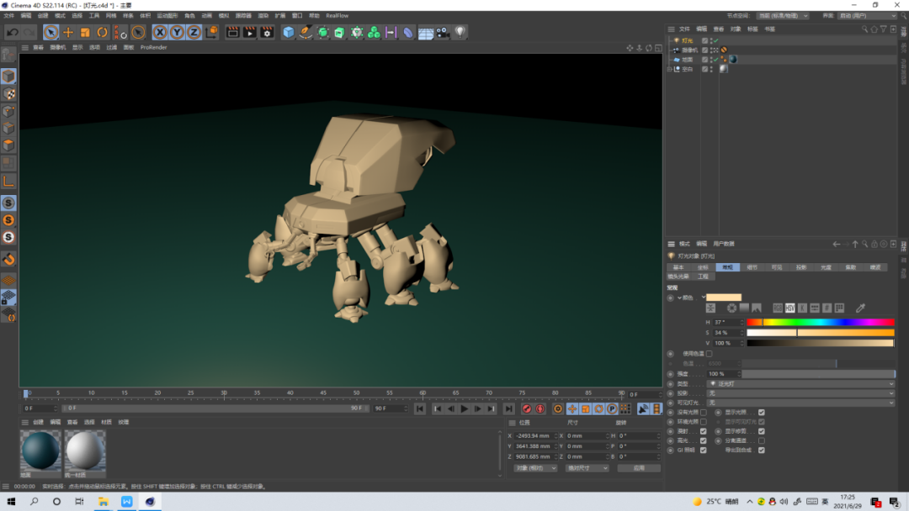909x511 pixels.
Task: Open Render Settings clapperboard gear icon
Action: pyautogui.click(x=267, y=33)
